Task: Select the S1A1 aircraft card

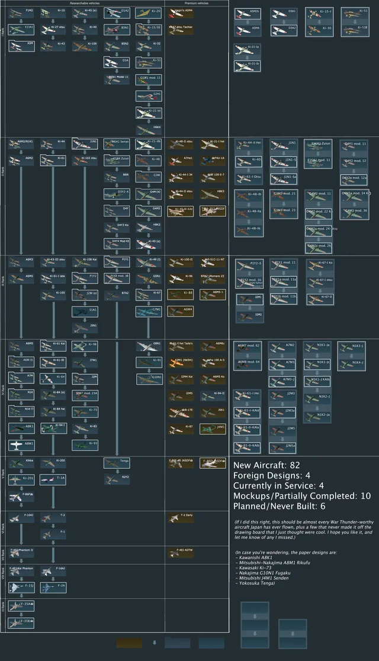Action: coord(85,312)
